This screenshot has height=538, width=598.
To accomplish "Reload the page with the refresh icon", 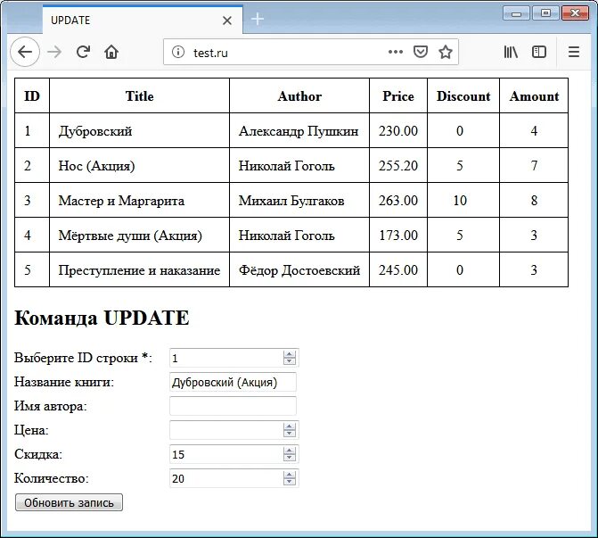I will (x=83, y=52).
